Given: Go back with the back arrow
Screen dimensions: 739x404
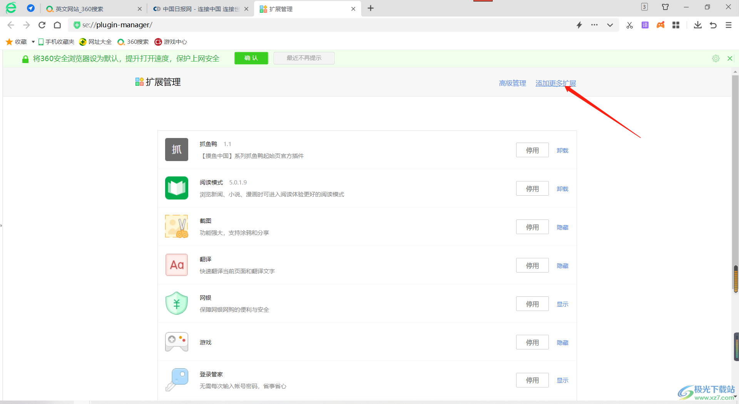Looking at the screenshot, I should coord(11,25).
